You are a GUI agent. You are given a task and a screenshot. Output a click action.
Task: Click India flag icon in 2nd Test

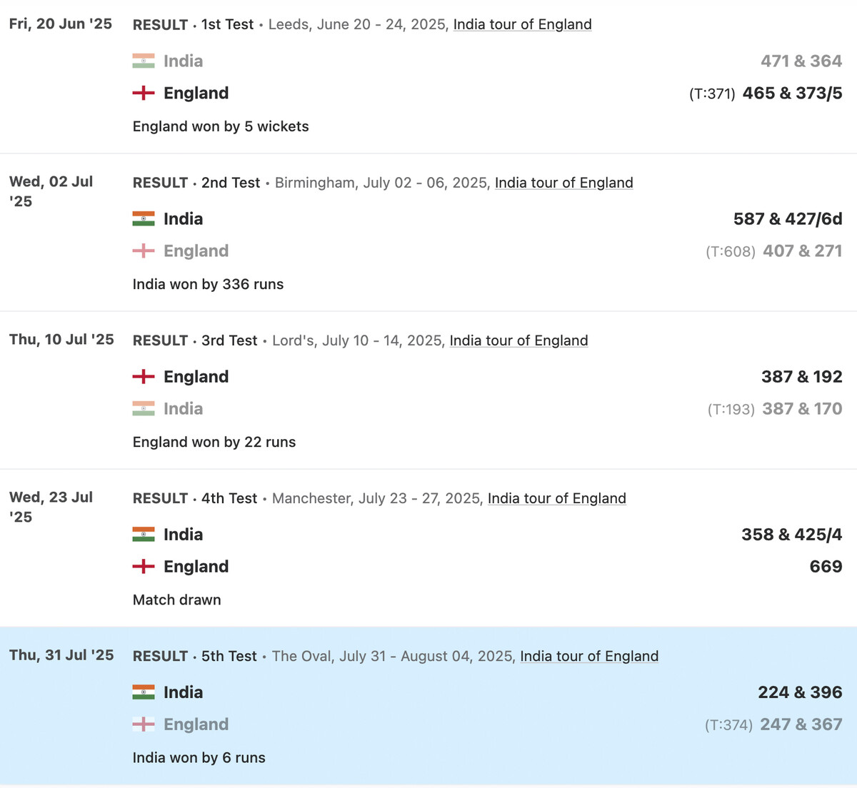tap(144, 219)
